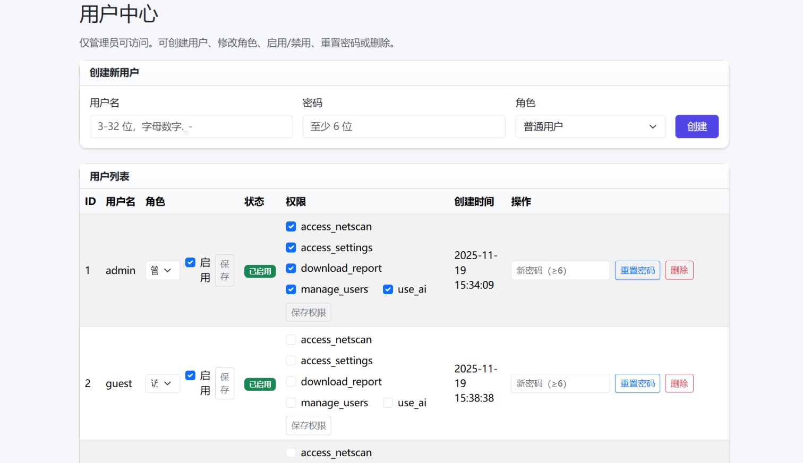Uncheck the 启用 checkbox for admin
Screen dimensions: 803x463
(x=190, y=262)
